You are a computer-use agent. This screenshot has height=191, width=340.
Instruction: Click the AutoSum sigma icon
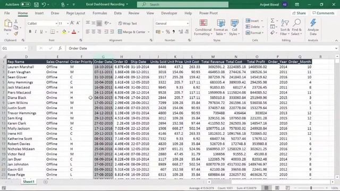coord(273,21)
